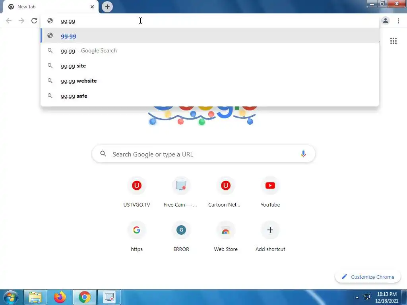Image resolution: width=407 pixels, height=305 pixels.
Task: Open Chrome three-dot menu
Action: tap(398, 21)
